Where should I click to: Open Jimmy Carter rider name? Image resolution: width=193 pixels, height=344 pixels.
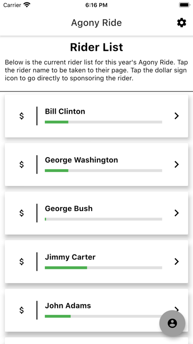[70, 257]
